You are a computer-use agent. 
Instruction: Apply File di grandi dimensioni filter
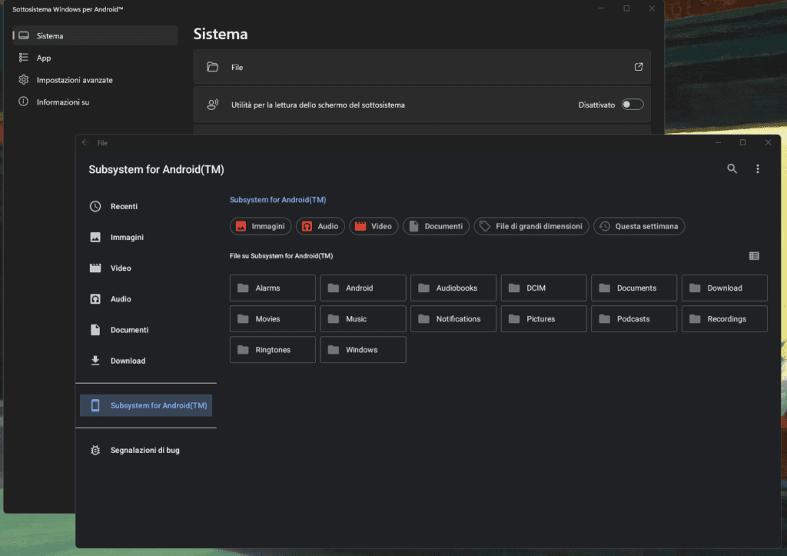(x=531, y=226)
